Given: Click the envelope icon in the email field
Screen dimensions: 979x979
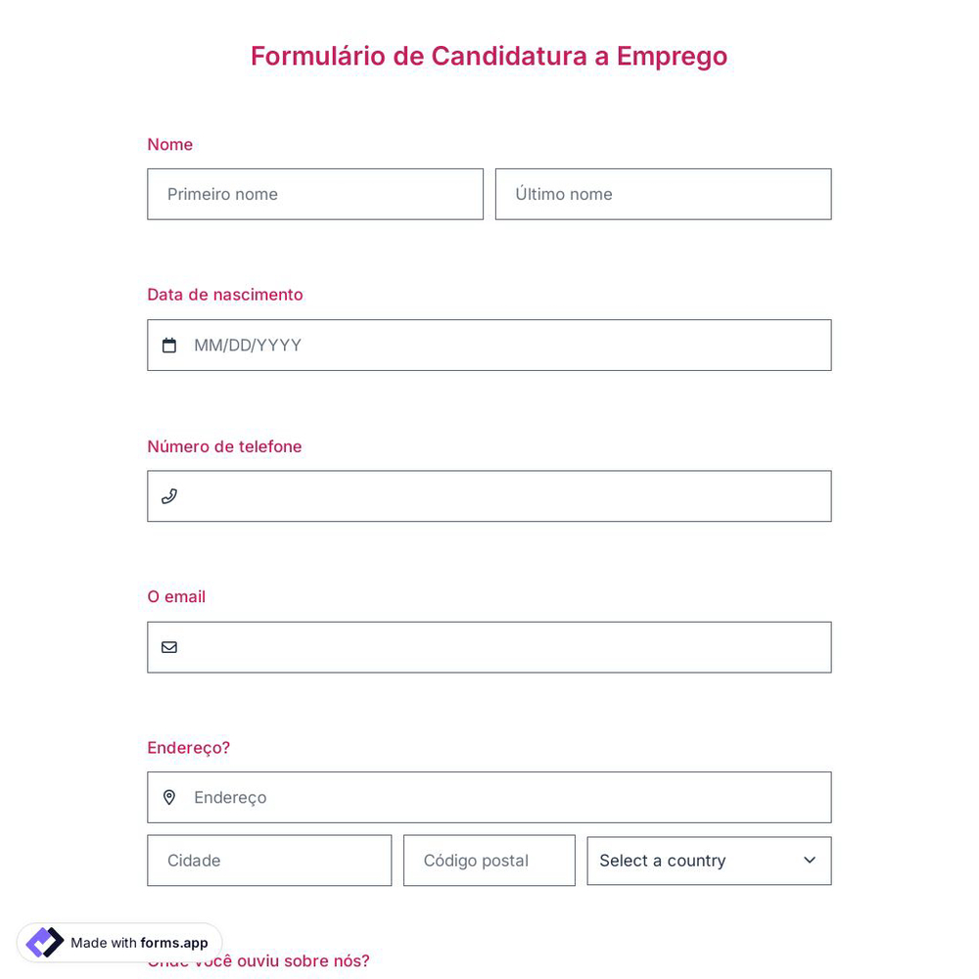Looking at the screenshot, I should pos(169,647).
